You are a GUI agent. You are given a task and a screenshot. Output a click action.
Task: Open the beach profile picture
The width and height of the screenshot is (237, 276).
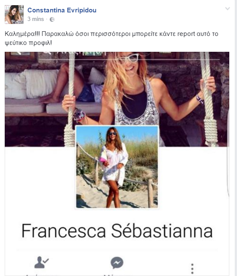(x=117, y=167)
